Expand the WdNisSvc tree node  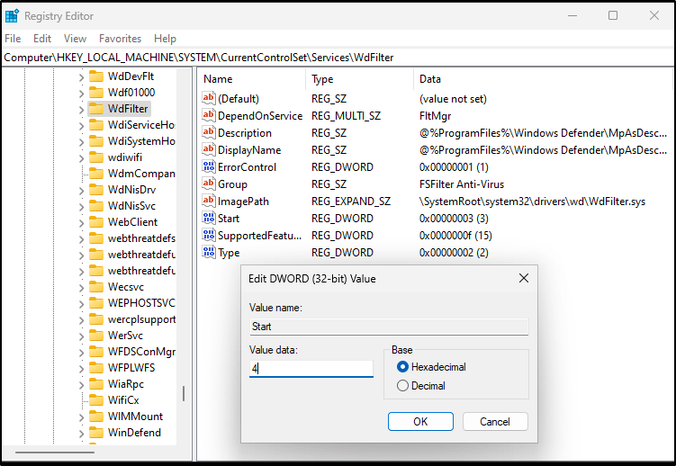coord(81,206)
